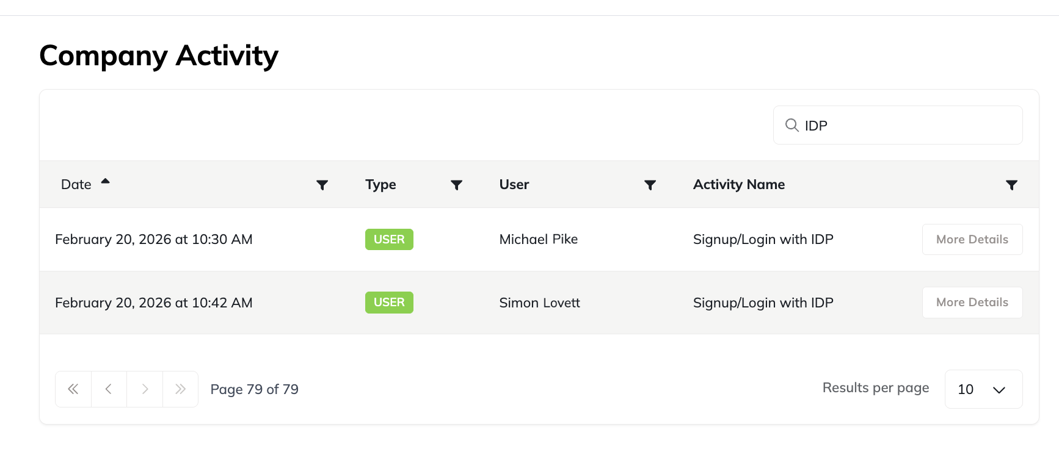Click the search magnifier icon
The height and width of the screenshot is (452, 1059).
[792, 125]
